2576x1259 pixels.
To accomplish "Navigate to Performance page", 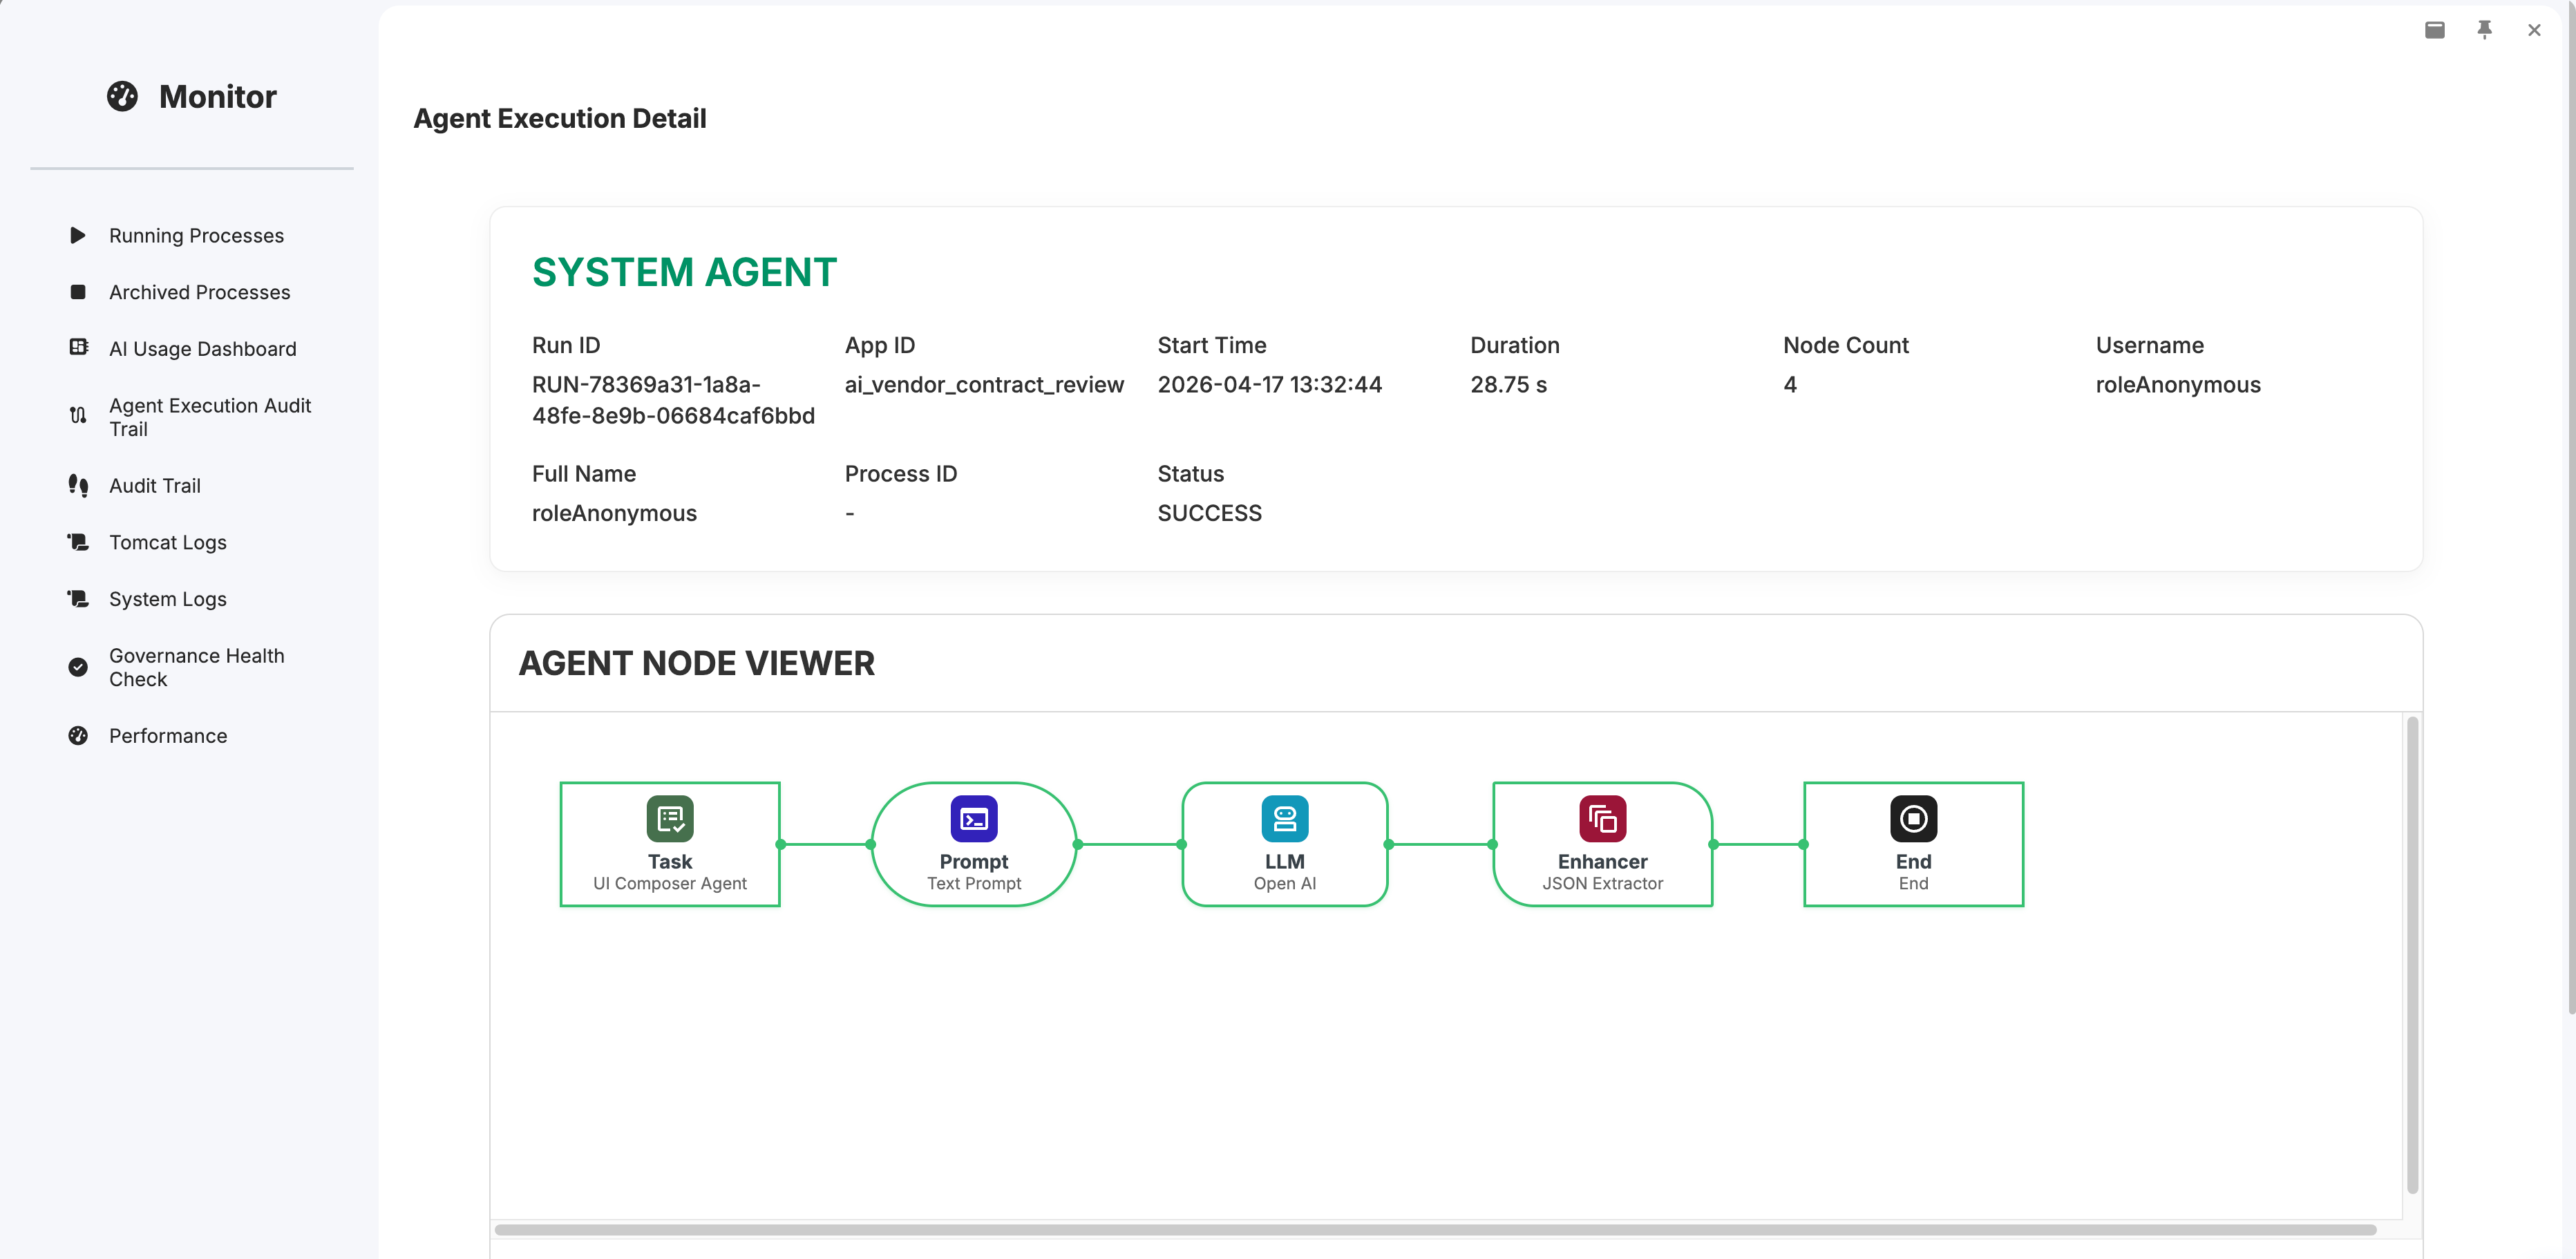I will click(167, 736).
